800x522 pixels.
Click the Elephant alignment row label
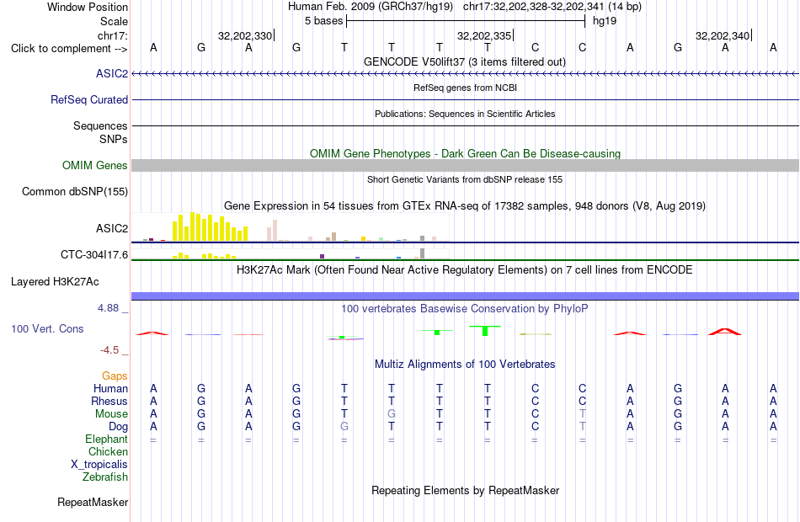(106, 439)
